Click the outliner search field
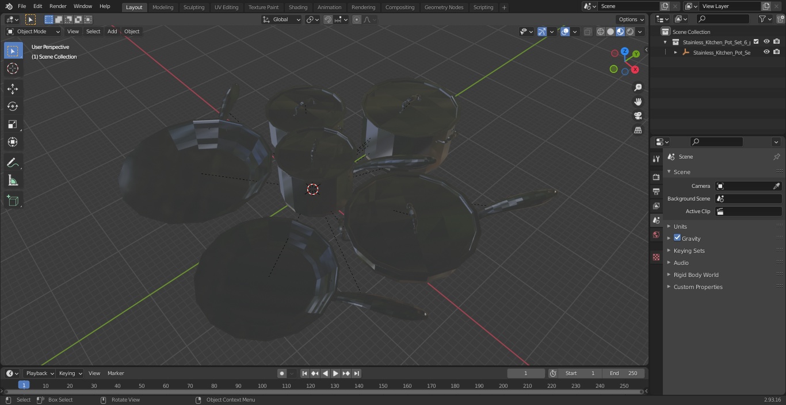This screenshot has height=405, width=786. click(722, 19)
